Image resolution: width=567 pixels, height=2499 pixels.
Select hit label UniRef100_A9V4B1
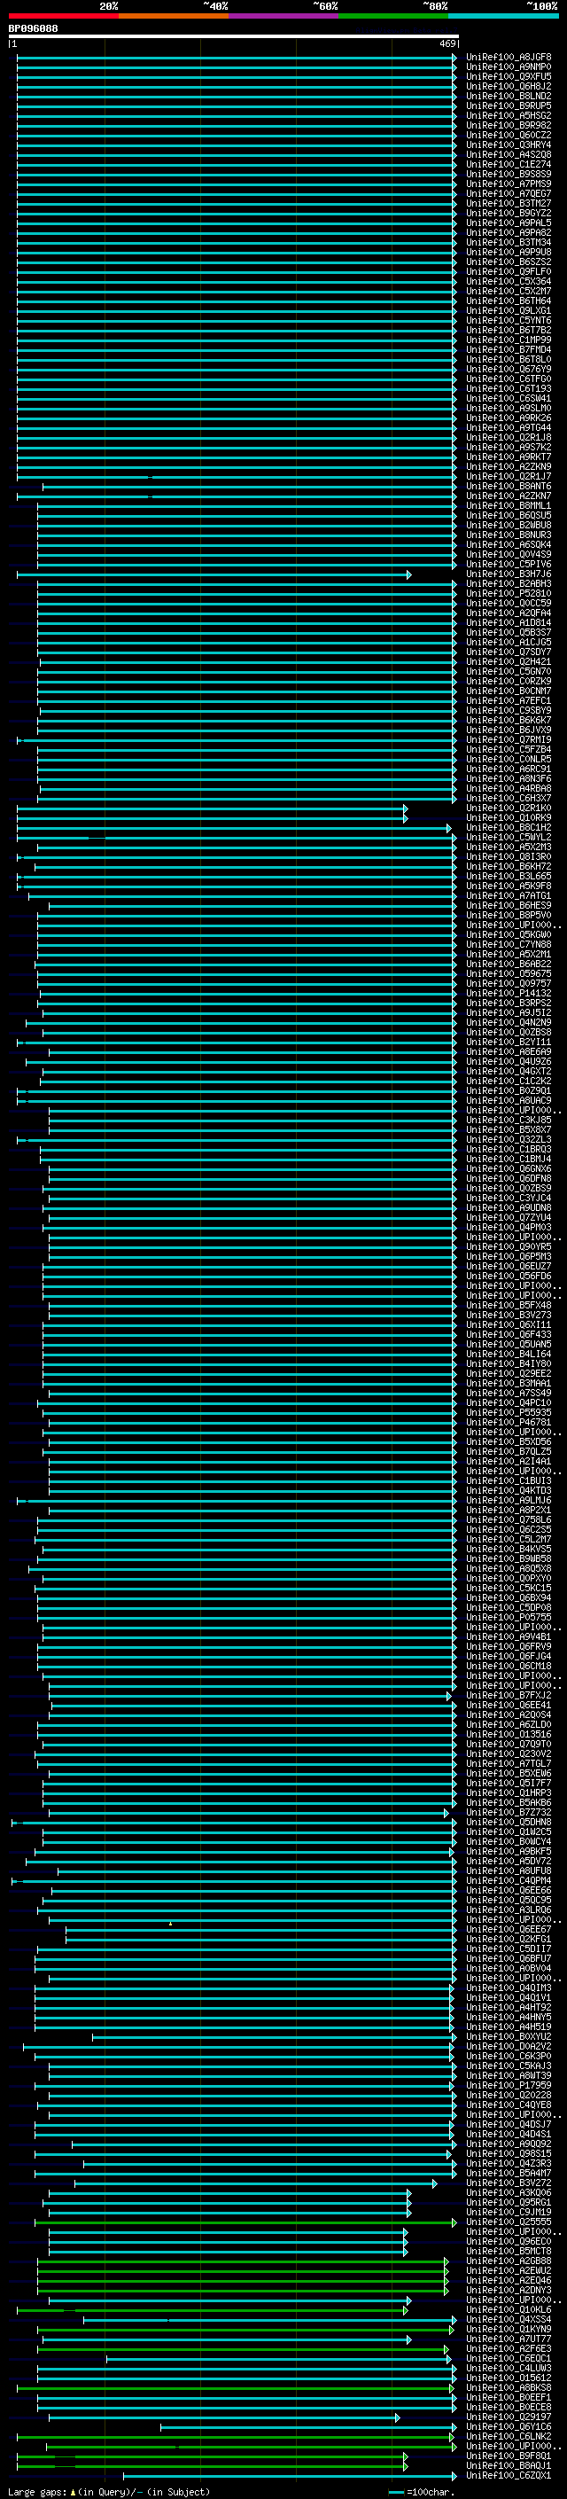(x=509, y=1637)
